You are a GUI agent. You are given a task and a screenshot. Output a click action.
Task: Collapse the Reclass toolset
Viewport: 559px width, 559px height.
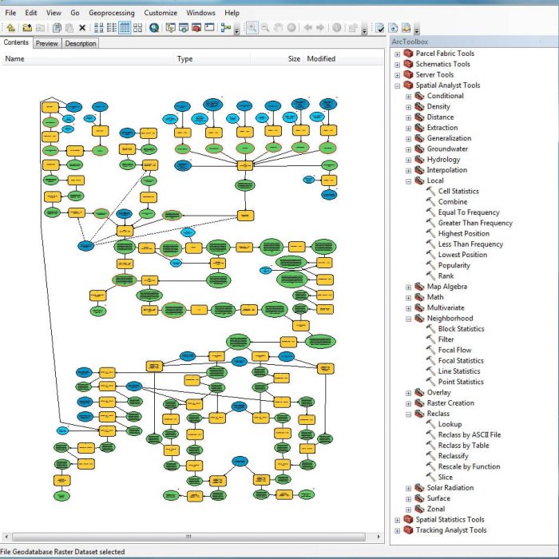409,414
